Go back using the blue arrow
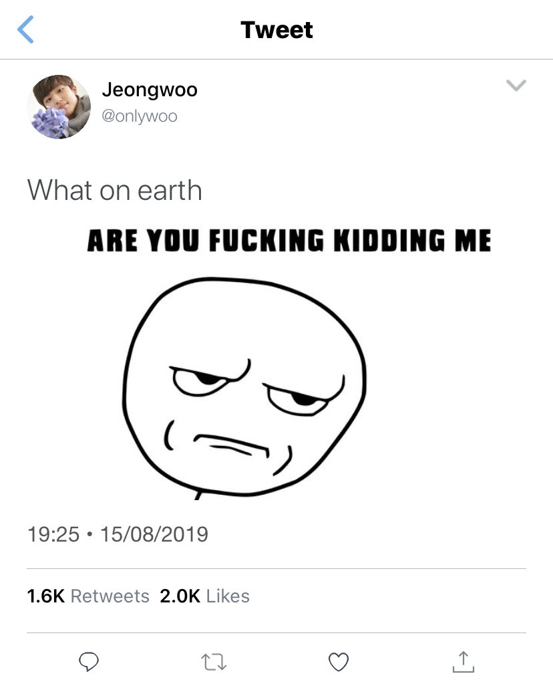This screenshot has width=553, height=686. 25,29
